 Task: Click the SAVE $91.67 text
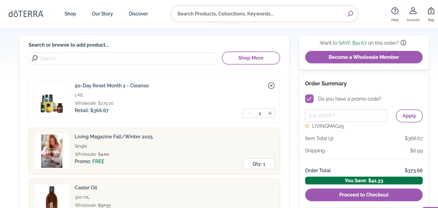(x=352, y=43)
